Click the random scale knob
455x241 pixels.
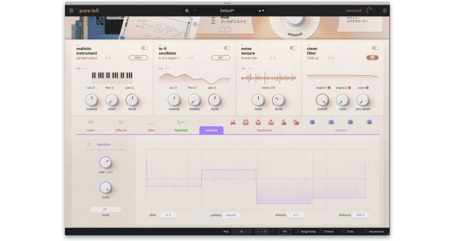click(x=105, y=188)
